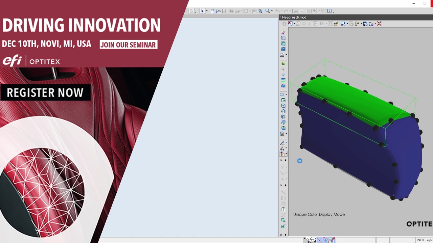This screenshot has width=433, height=243.
Task: Open dropdown beside the selection rectangle icon
Action: (x=286, y=94)
